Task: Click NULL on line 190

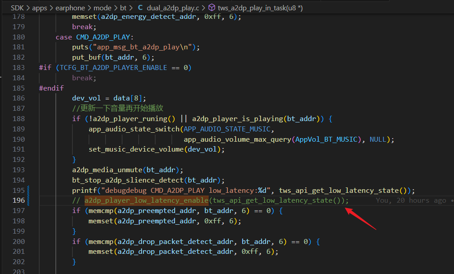Action: [x=378, y=139]
